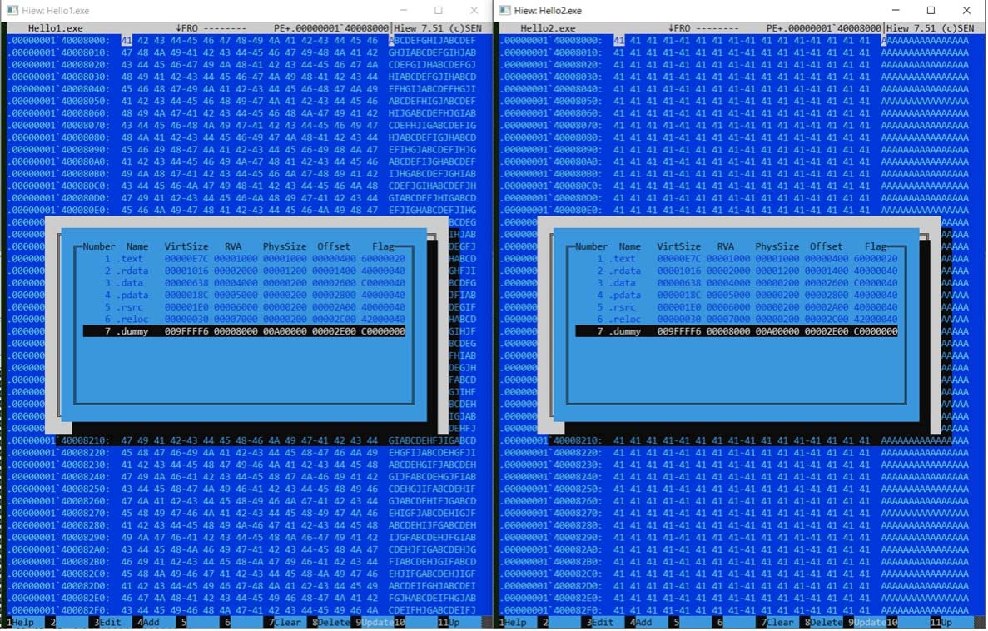This screenshot has width=988, height=631.
Task: Click highlighted first byte 41 in Hello1.exe
Action: [127, 40]
